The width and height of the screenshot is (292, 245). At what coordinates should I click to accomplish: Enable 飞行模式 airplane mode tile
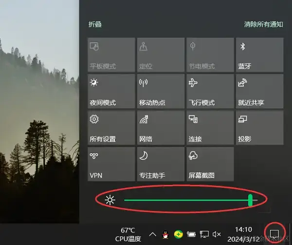tap(210, 91)
